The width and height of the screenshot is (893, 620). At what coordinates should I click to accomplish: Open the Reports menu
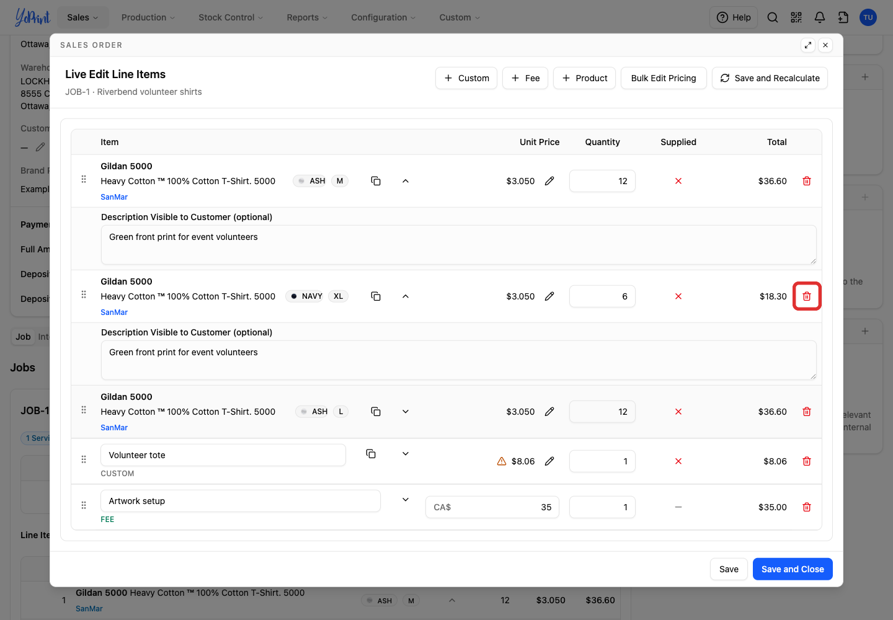(x=307, y=17)
